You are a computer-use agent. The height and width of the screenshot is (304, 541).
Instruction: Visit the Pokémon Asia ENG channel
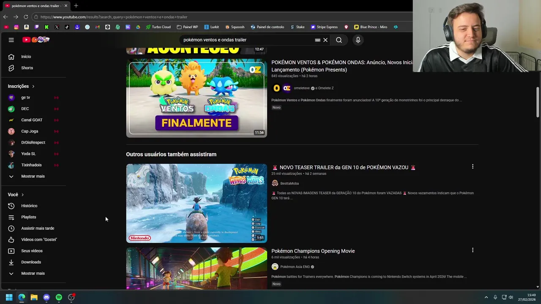(x=295, y=267)
